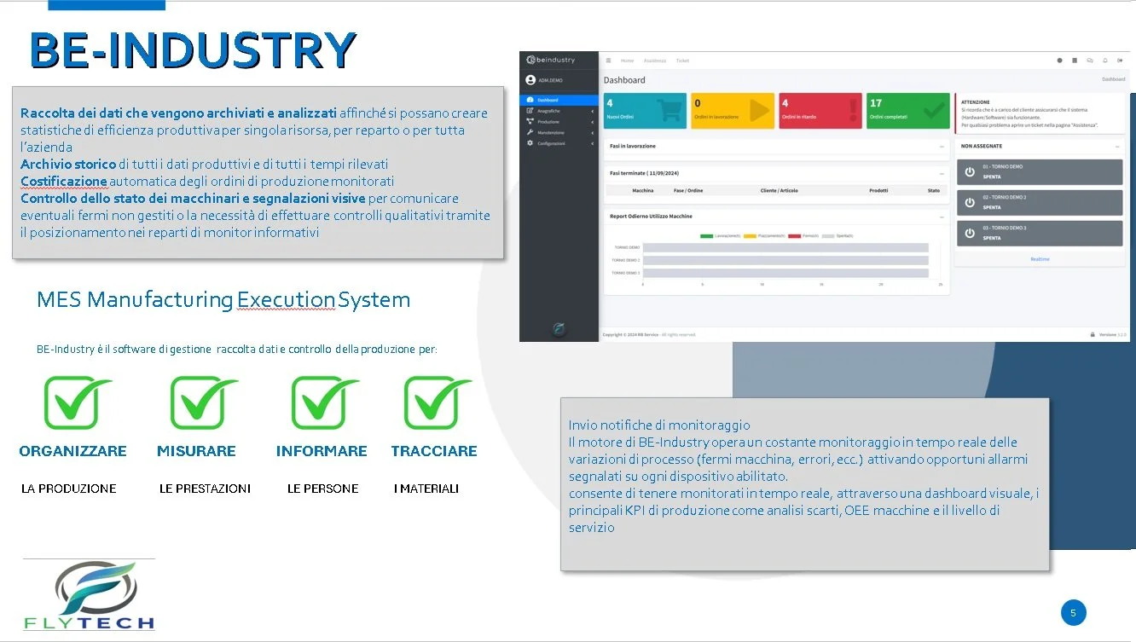The image size is (1136, 642).
Task: Click the Dashboard breadcrumb at top right
Action: (x=1113, y=79)
